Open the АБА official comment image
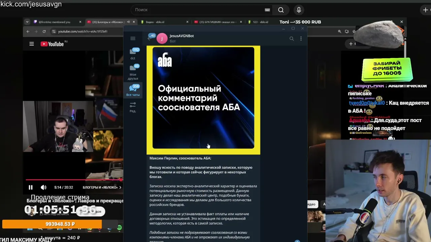 point(203,100)
